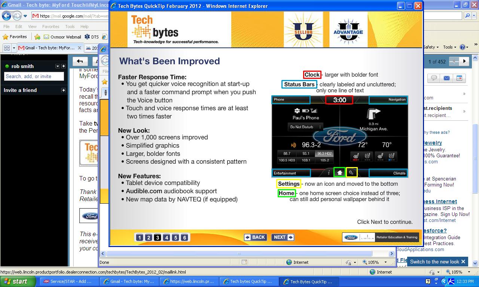Select radio preset 88.7
Viewport: 479px width, 287px height.
click(287, 154)
